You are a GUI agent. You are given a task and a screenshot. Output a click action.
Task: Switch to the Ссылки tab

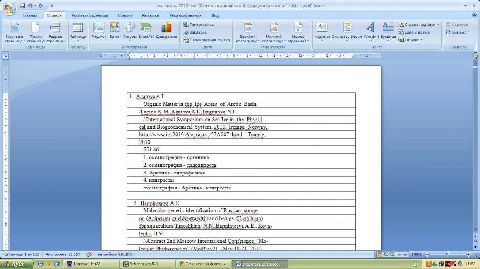[x=125, y=15]
